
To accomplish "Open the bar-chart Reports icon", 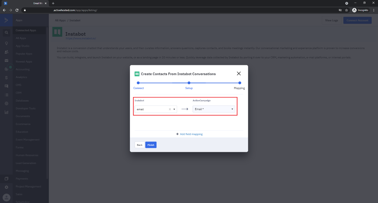I will click(x=6, y=112).
